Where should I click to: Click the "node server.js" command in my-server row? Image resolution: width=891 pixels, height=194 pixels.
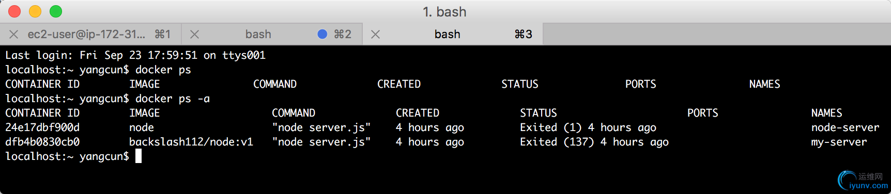pos(321,142)
